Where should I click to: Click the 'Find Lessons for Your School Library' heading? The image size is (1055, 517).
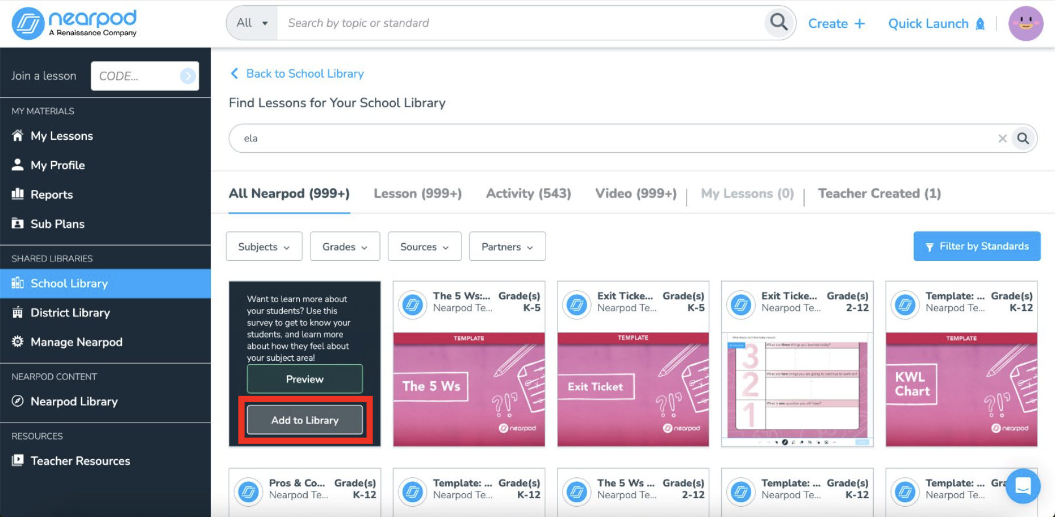click(337, 103)
